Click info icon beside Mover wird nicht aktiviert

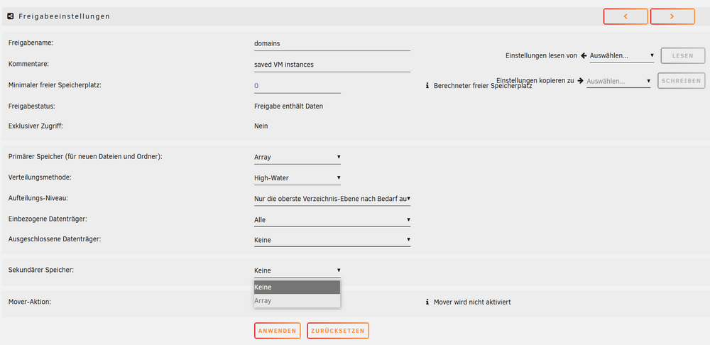coord(427,302)
